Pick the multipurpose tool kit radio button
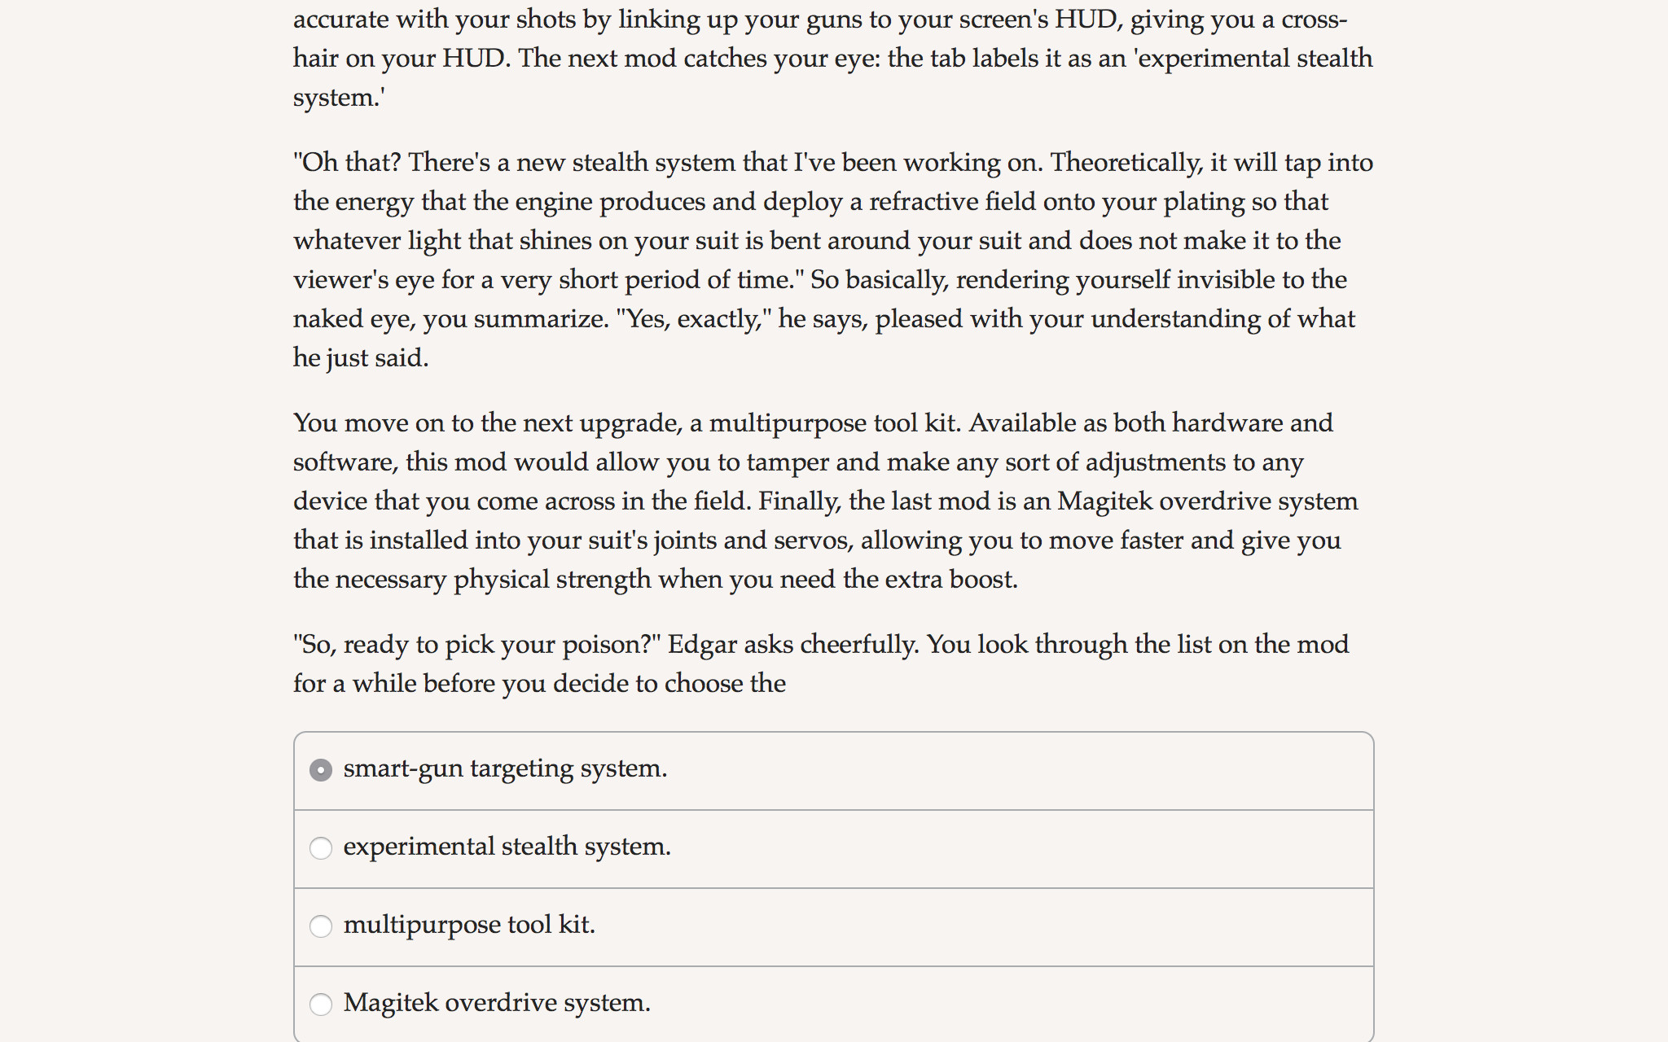Viewport: 1668px width, 1042px height. (321, 926)
